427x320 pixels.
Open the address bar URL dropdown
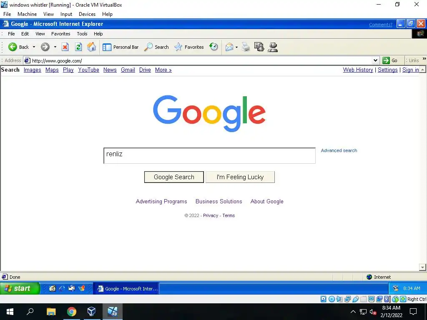[375, 60]
